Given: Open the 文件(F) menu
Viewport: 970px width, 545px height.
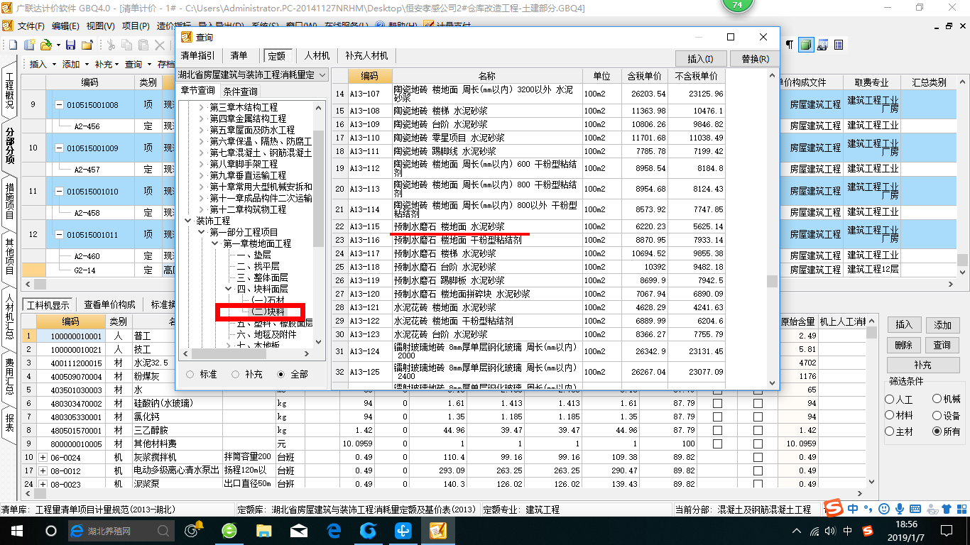Looking at the screenshot, I should click(31, 26).
